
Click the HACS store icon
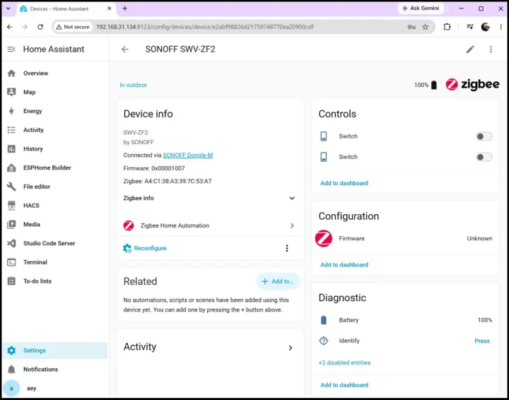click(11, 206)
